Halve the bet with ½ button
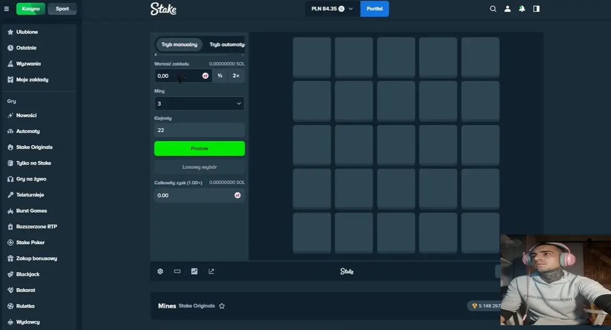 pyautogui.click(x=220, y=76)
